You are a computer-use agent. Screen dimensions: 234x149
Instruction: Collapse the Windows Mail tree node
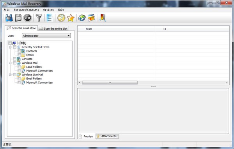[x=10, y=63]
